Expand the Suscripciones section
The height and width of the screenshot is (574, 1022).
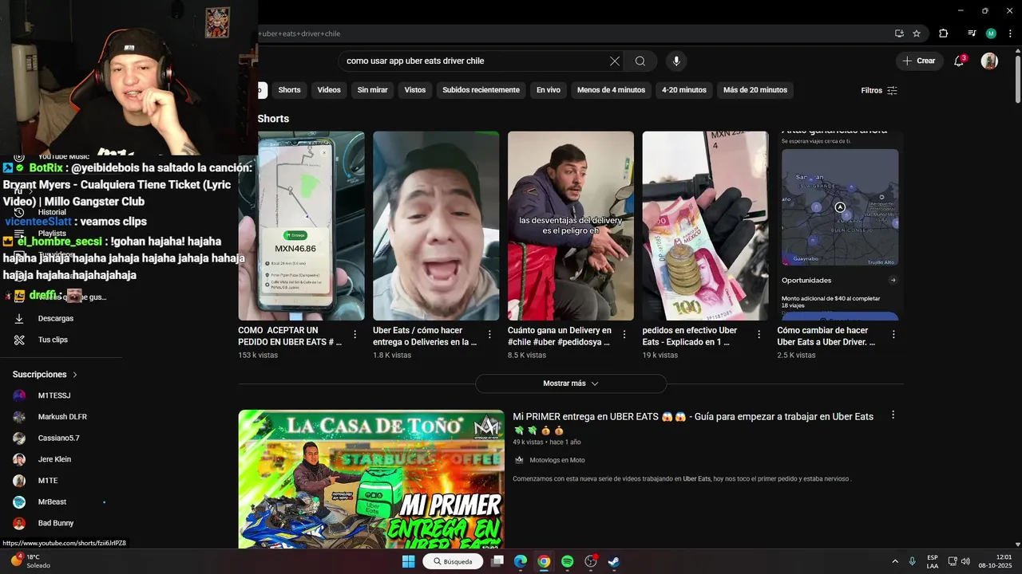46,374
